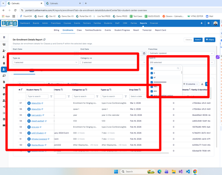The image size is (222, 175).
Task: Open the Financial main menu
Action: [x=154, y=23]
